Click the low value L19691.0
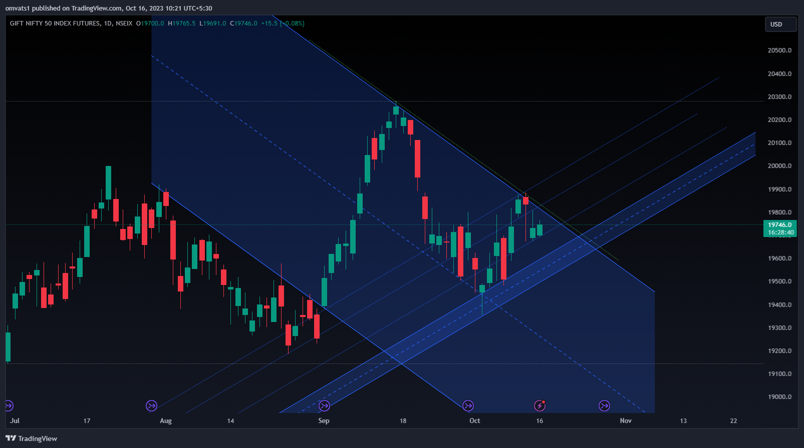The width and height of the screenshot is (804, 448). pyautogui.click(x=213, y=23)
